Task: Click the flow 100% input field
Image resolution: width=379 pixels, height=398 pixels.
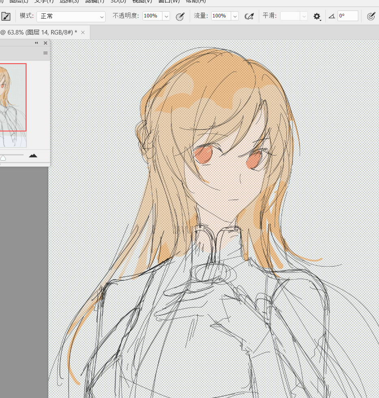Action: tap(221, 16)
